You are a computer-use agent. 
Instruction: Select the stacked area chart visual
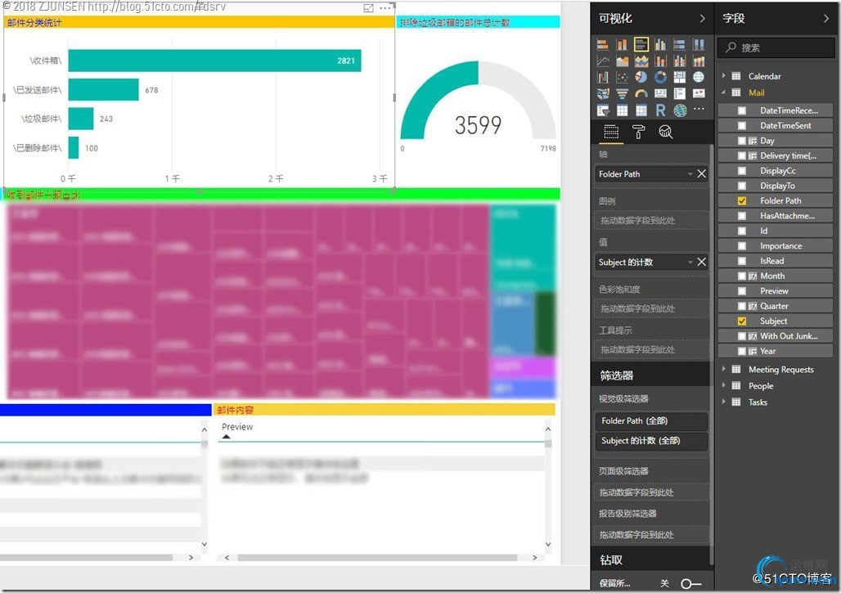coord(641,61)
